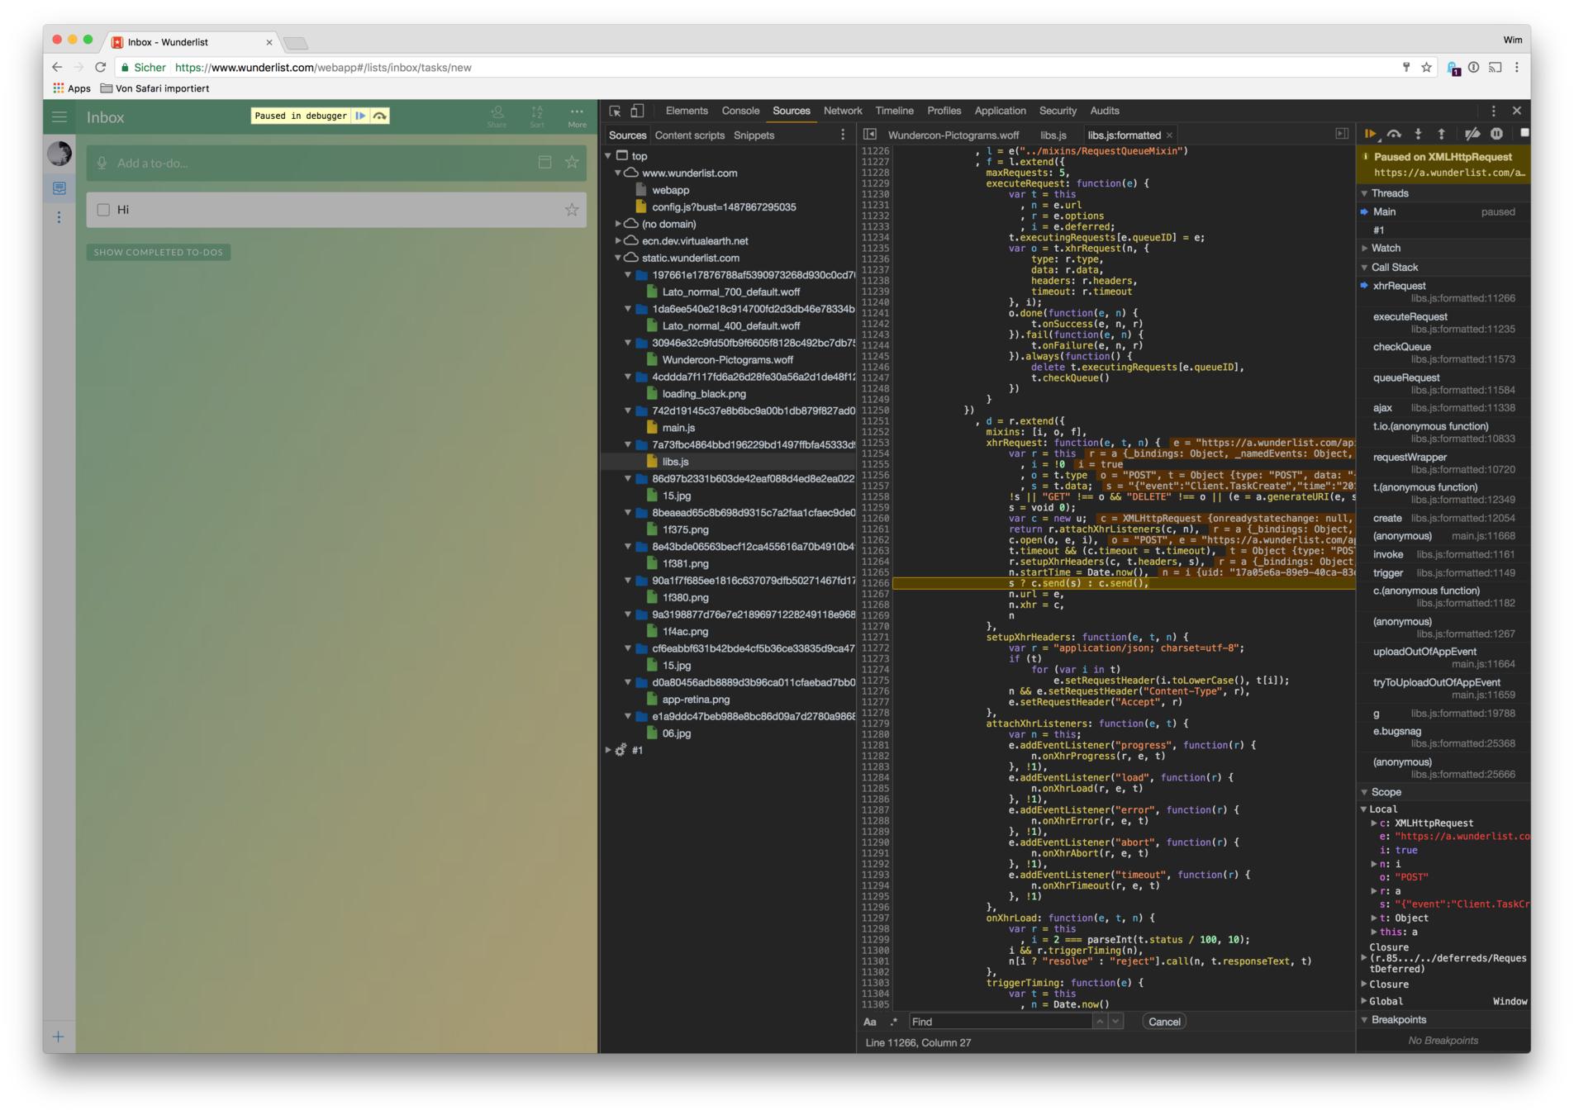Open DevTools customize three-dot menu
1574x1115 pixels.
pos(1493,111)
